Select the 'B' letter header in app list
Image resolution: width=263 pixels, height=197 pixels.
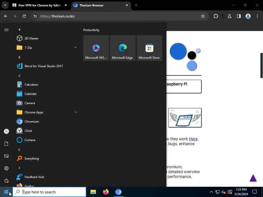pos(19,57)
